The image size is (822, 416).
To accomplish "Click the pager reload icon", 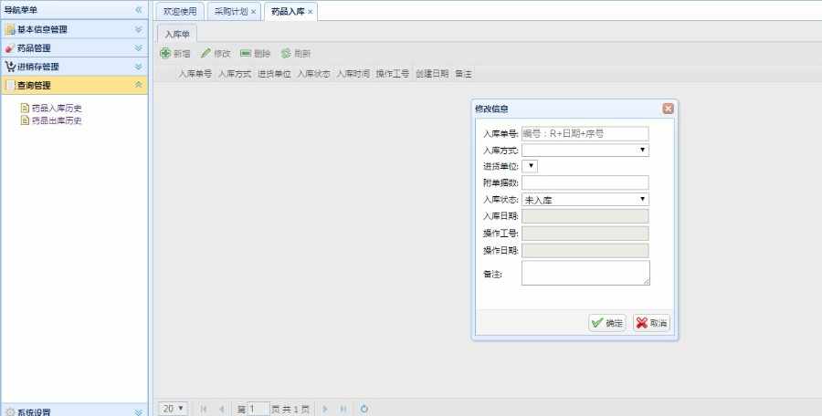I will pos(364,409).
